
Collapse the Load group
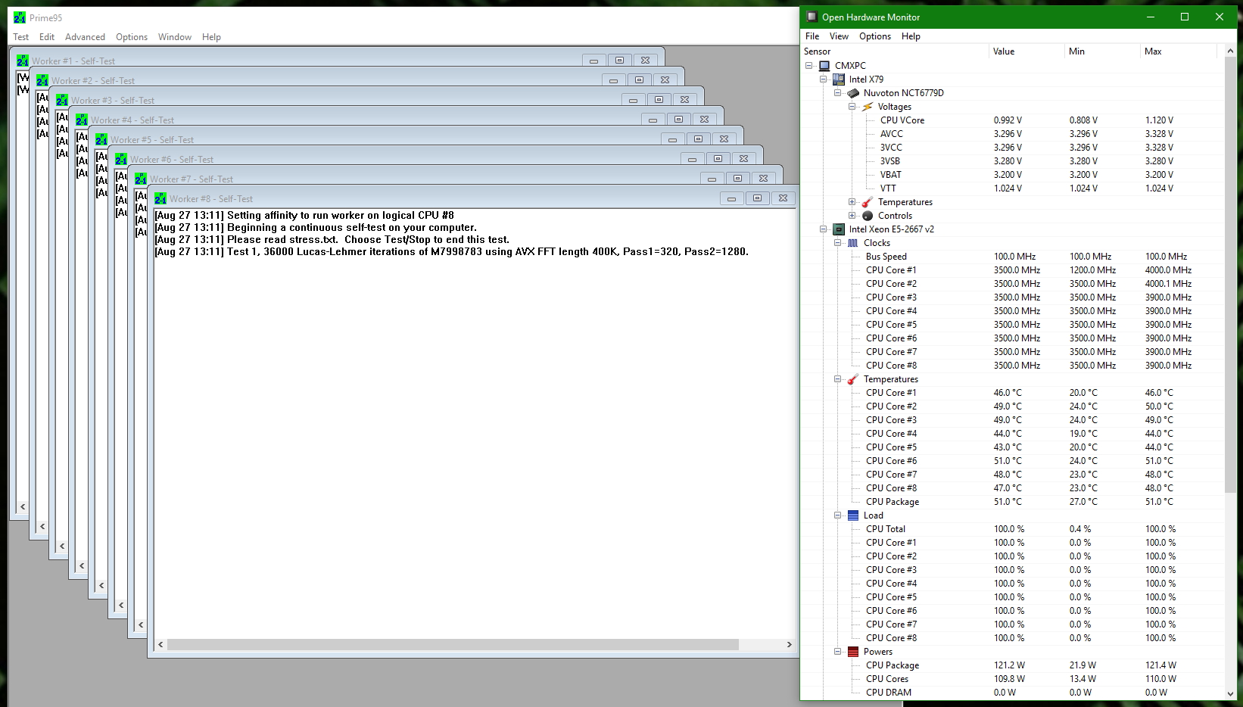click(838, 515)
